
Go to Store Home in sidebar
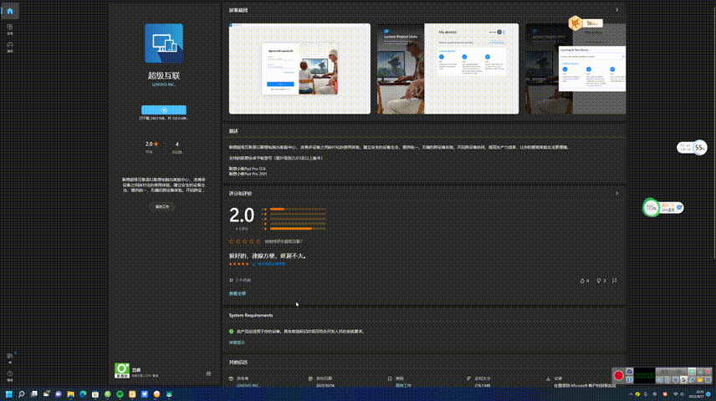click(x=10, y=11)
